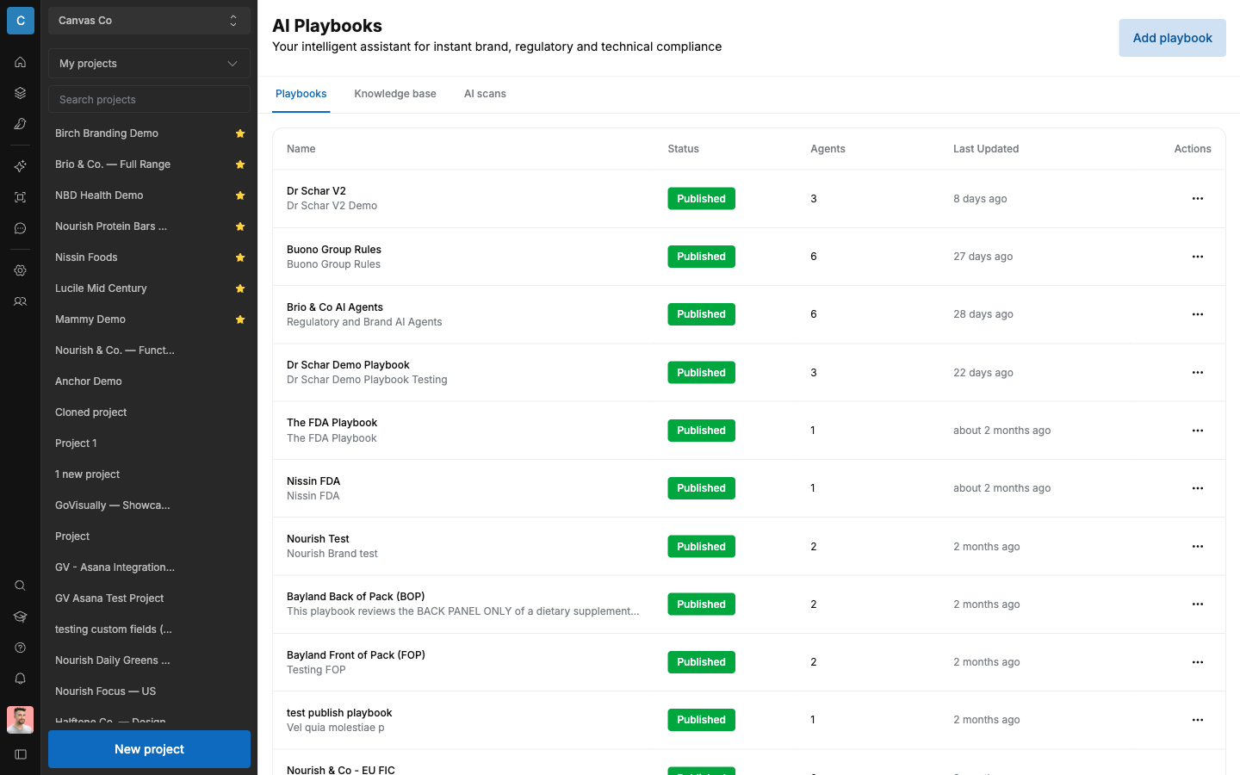
Task: Open the Home icon in the left rail
Action: (x=20, y=62)
